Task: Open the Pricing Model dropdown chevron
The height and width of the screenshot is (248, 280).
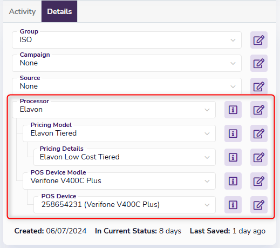Action: pos(207,133)
